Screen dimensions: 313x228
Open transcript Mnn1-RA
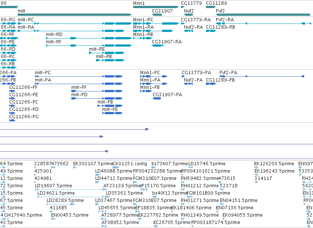(x=143, y=27)
